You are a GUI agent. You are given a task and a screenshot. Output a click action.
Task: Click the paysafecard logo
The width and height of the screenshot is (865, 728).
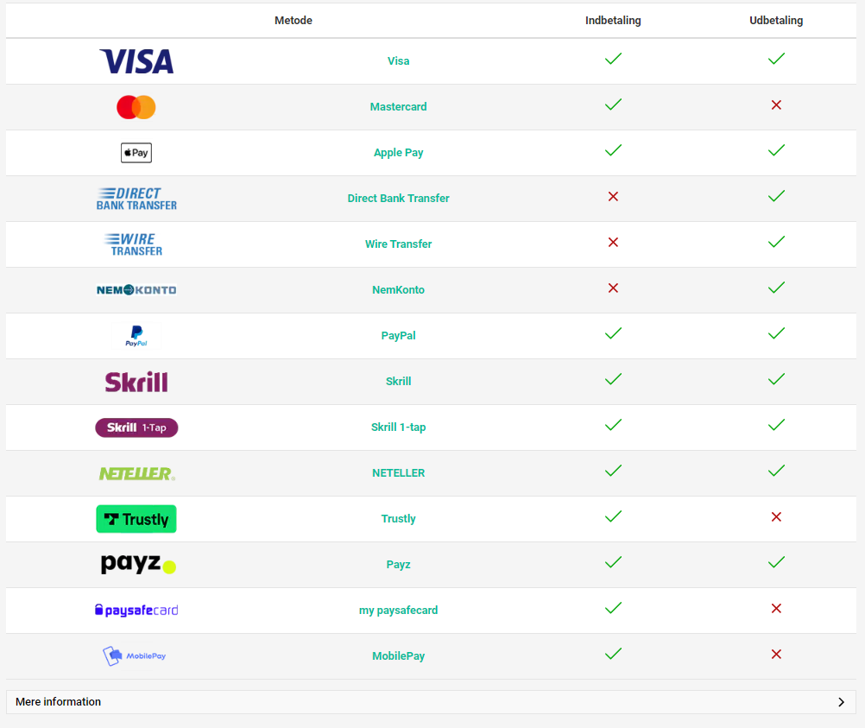(x=136, y=611)
